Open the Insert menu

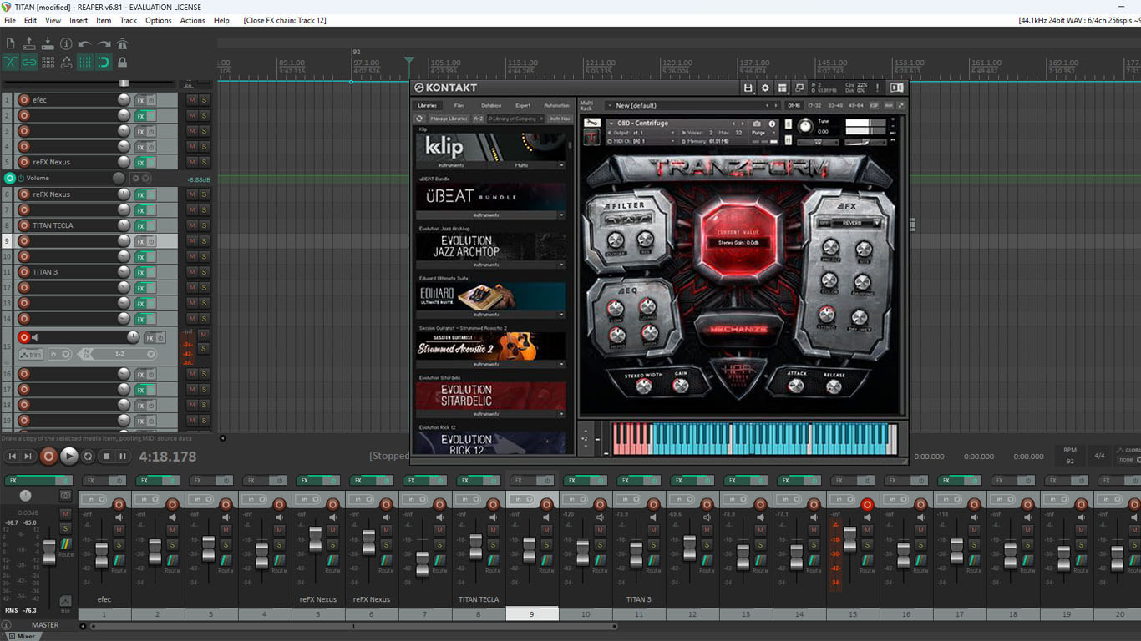point(79,20)
